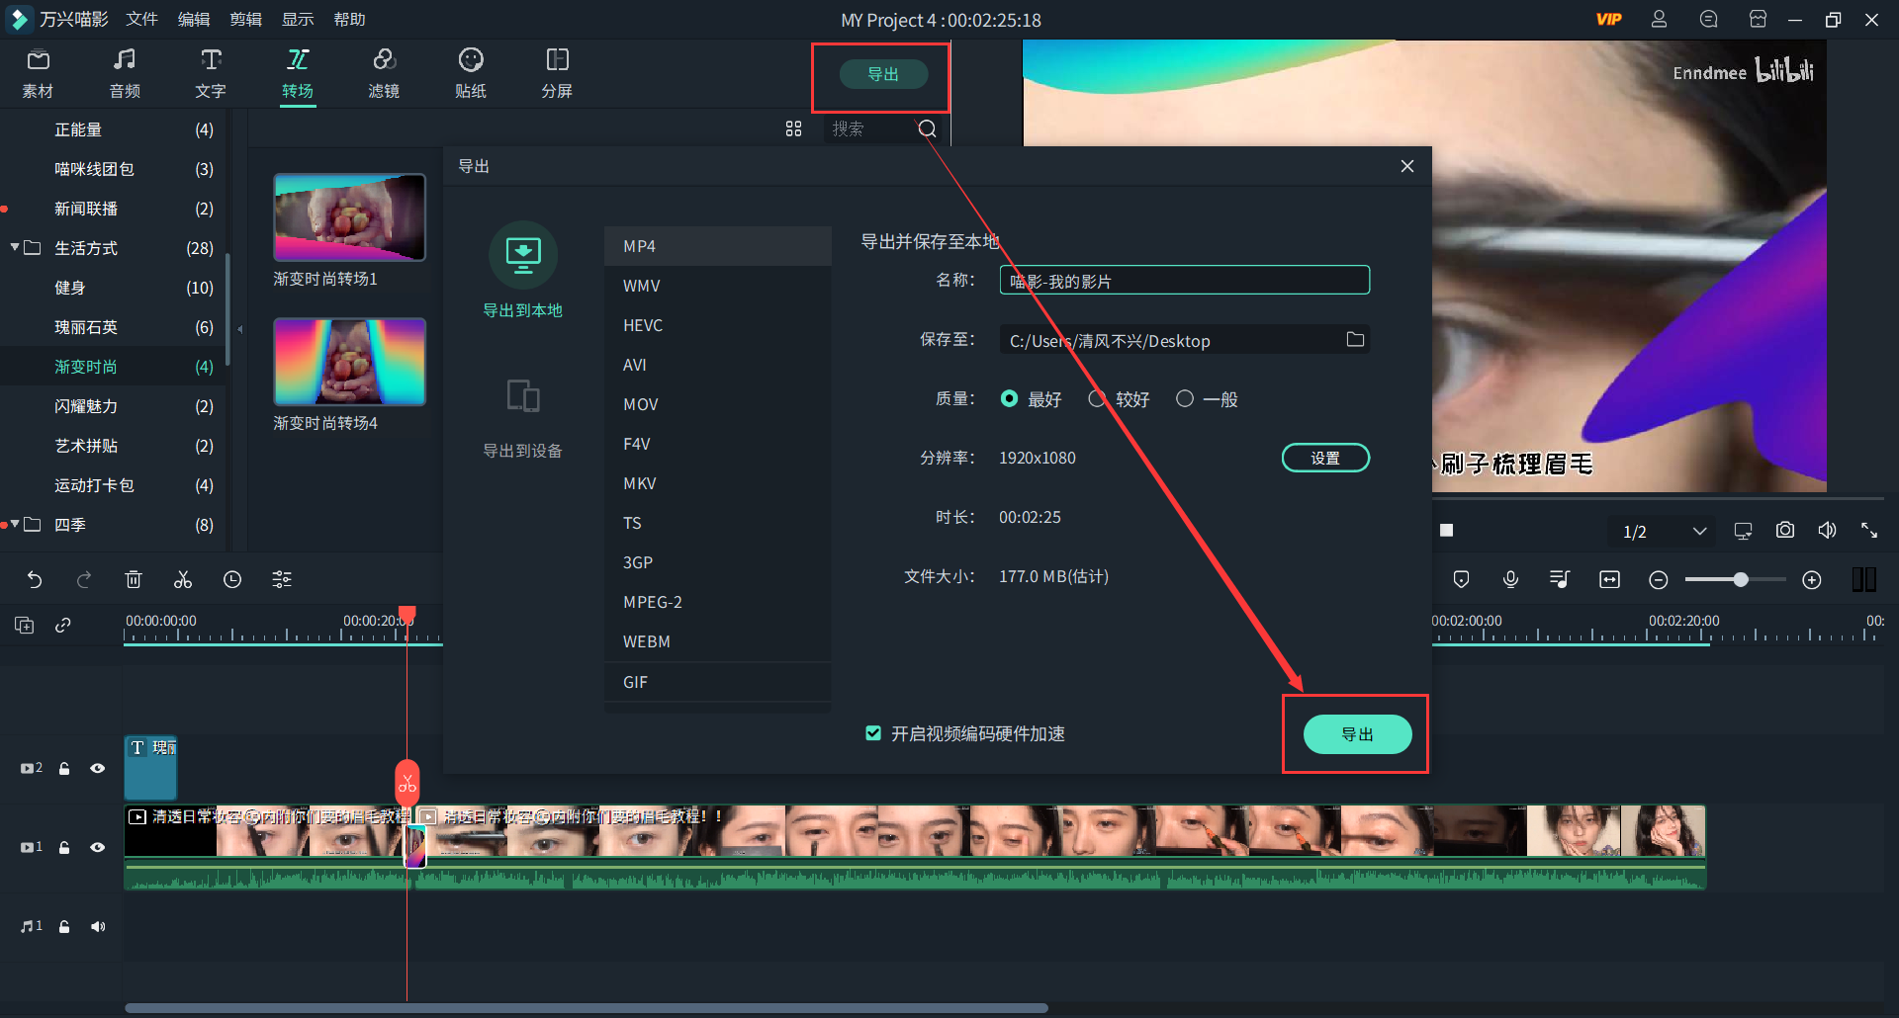Click the 设置 resolution settings button
Image resolution: width=1899 pixels, height=1018 pixels.
click(x=1325, y=457)
